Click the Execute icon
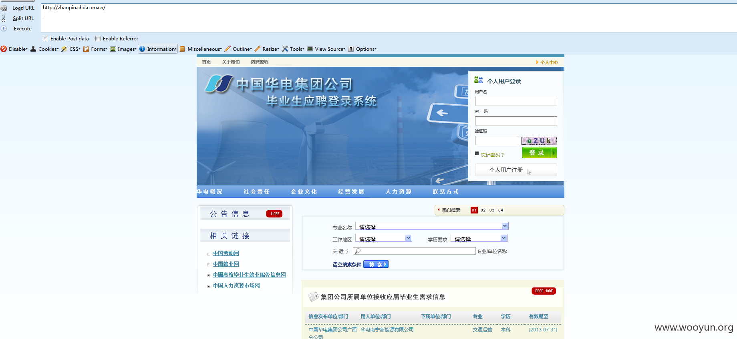Viewport: 737px width, 339px height. (x=4, y=28)
